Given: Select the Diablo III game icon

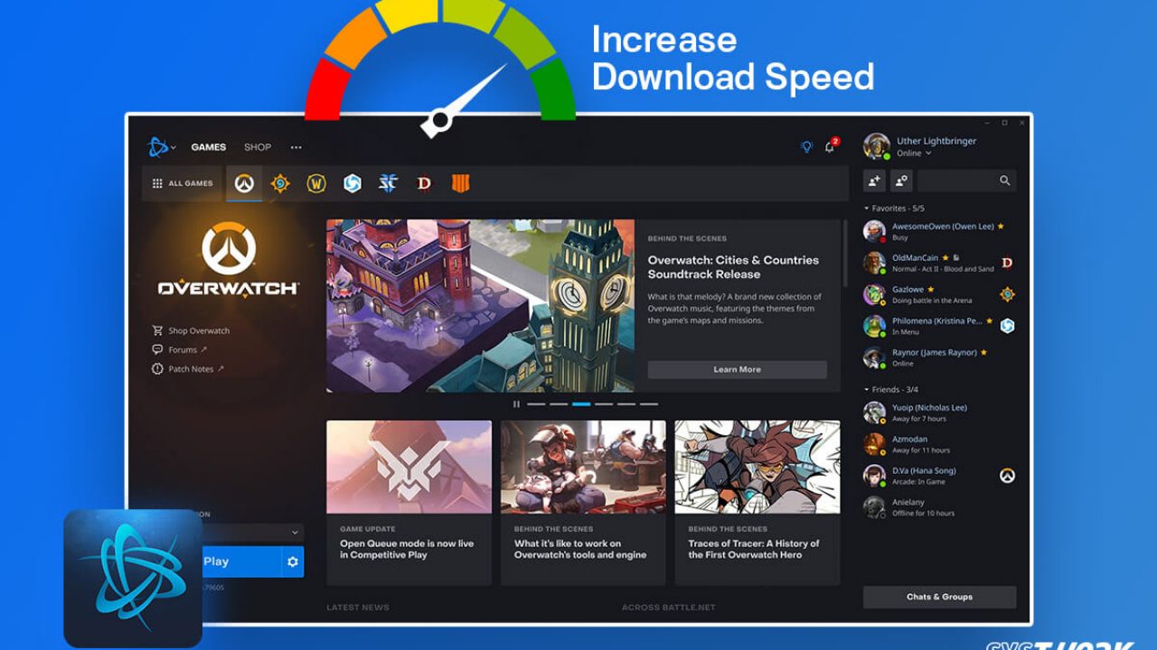Looking at the screenshot, I should [x=424, y=183].
